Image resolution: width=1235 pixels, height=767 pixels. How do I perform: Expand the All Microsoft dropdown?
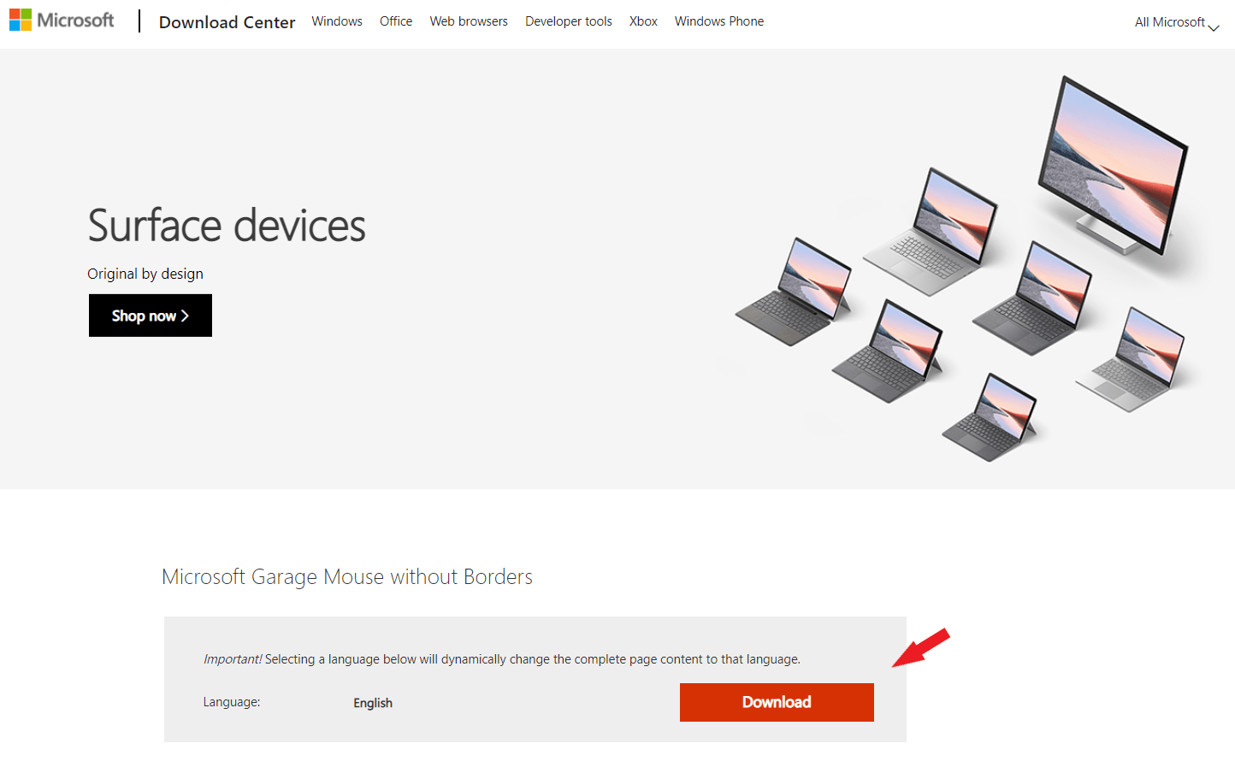pyautogui.click(x=1177, y=22)
